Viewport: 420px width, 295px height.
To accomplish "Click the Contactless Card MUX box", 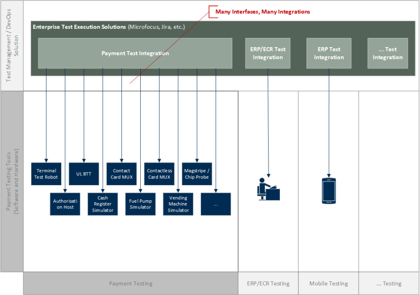I will 160,174.
